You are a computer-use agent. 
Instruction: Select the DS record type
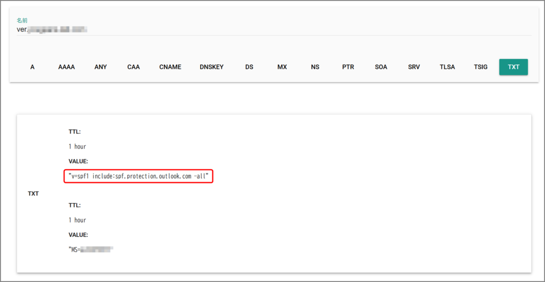coord(249,67)
